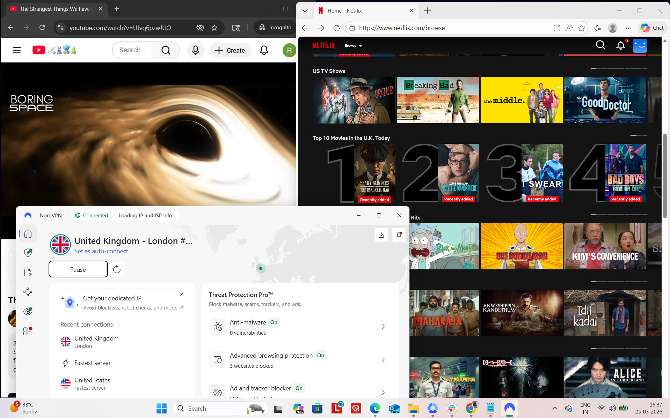Open Dark Web Monitor eye icon in NordVPN
Image resolution: width=670 pixels, height=418 pixels.
pyautogui.click(x=28, y=311)
